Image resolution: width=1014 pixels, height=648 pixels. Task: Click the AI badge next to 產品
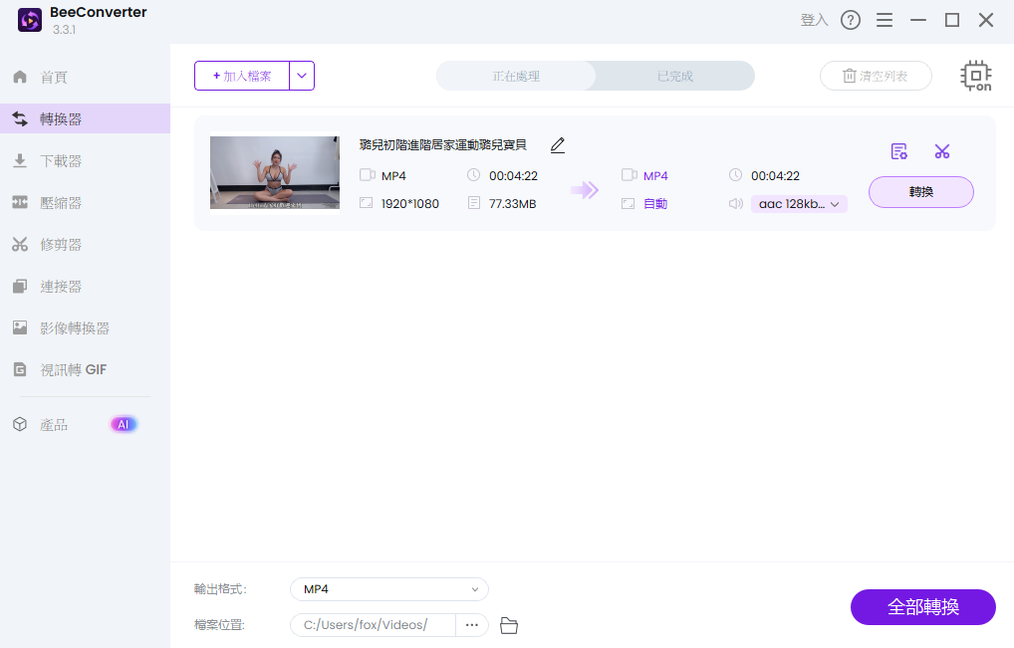pyautogui.click(x=124, y=424)
